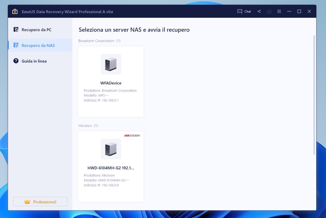
Task: Maximize the EaseUS window
Action: tap(299, 11)
